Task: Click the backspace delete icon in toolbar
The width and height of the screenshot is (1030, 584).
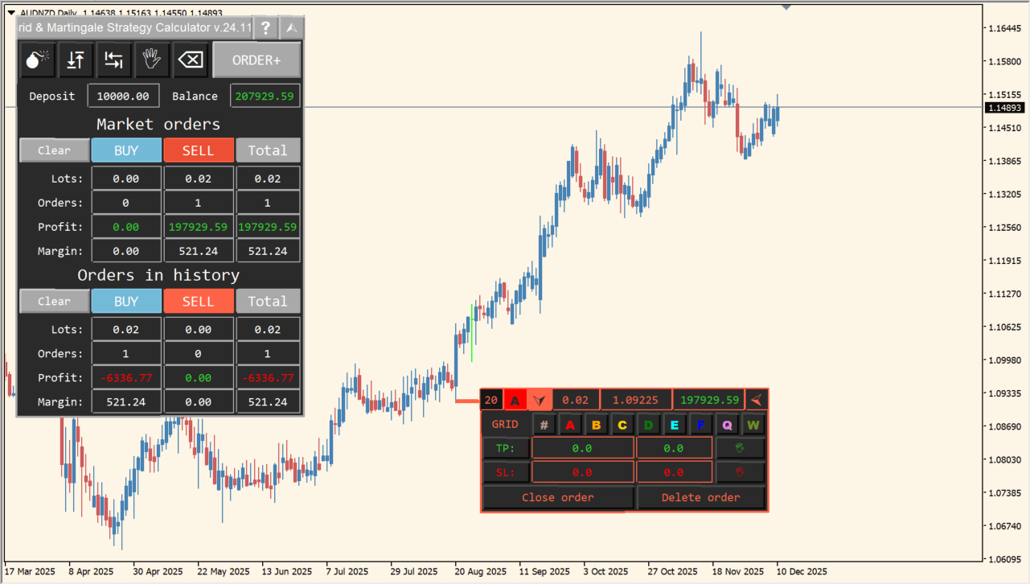Action: (191, 60)
